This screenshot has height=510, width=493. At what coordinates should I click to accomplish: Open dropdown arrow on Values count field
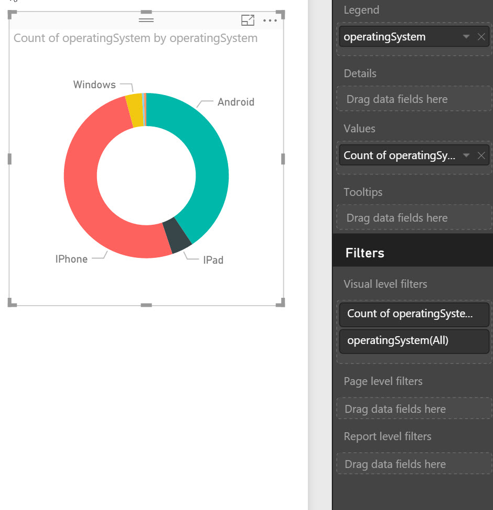(x=466, y=155)
